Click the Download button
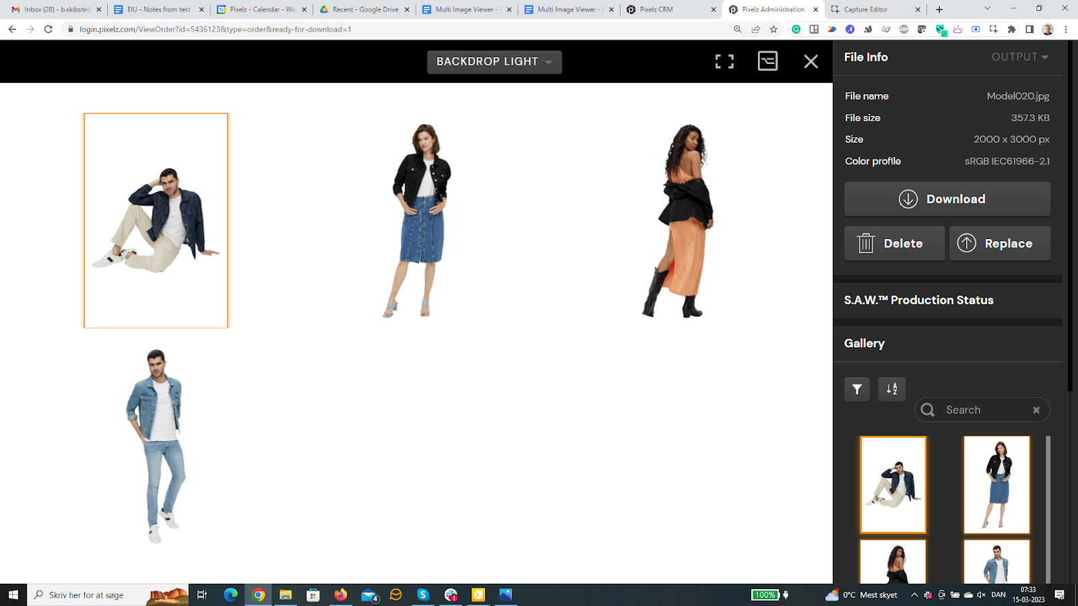The image size is (1078, 606). coord(947,199)
